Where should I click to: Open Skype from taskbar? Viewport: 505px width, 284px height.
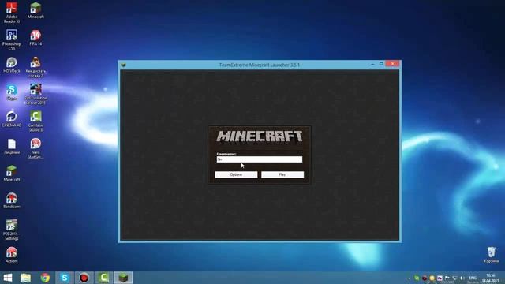[65, 278]
